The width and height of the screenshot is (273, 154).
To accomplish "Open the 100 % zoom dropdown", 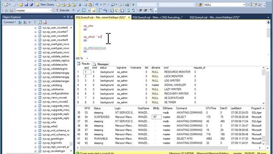I will 87,58.
